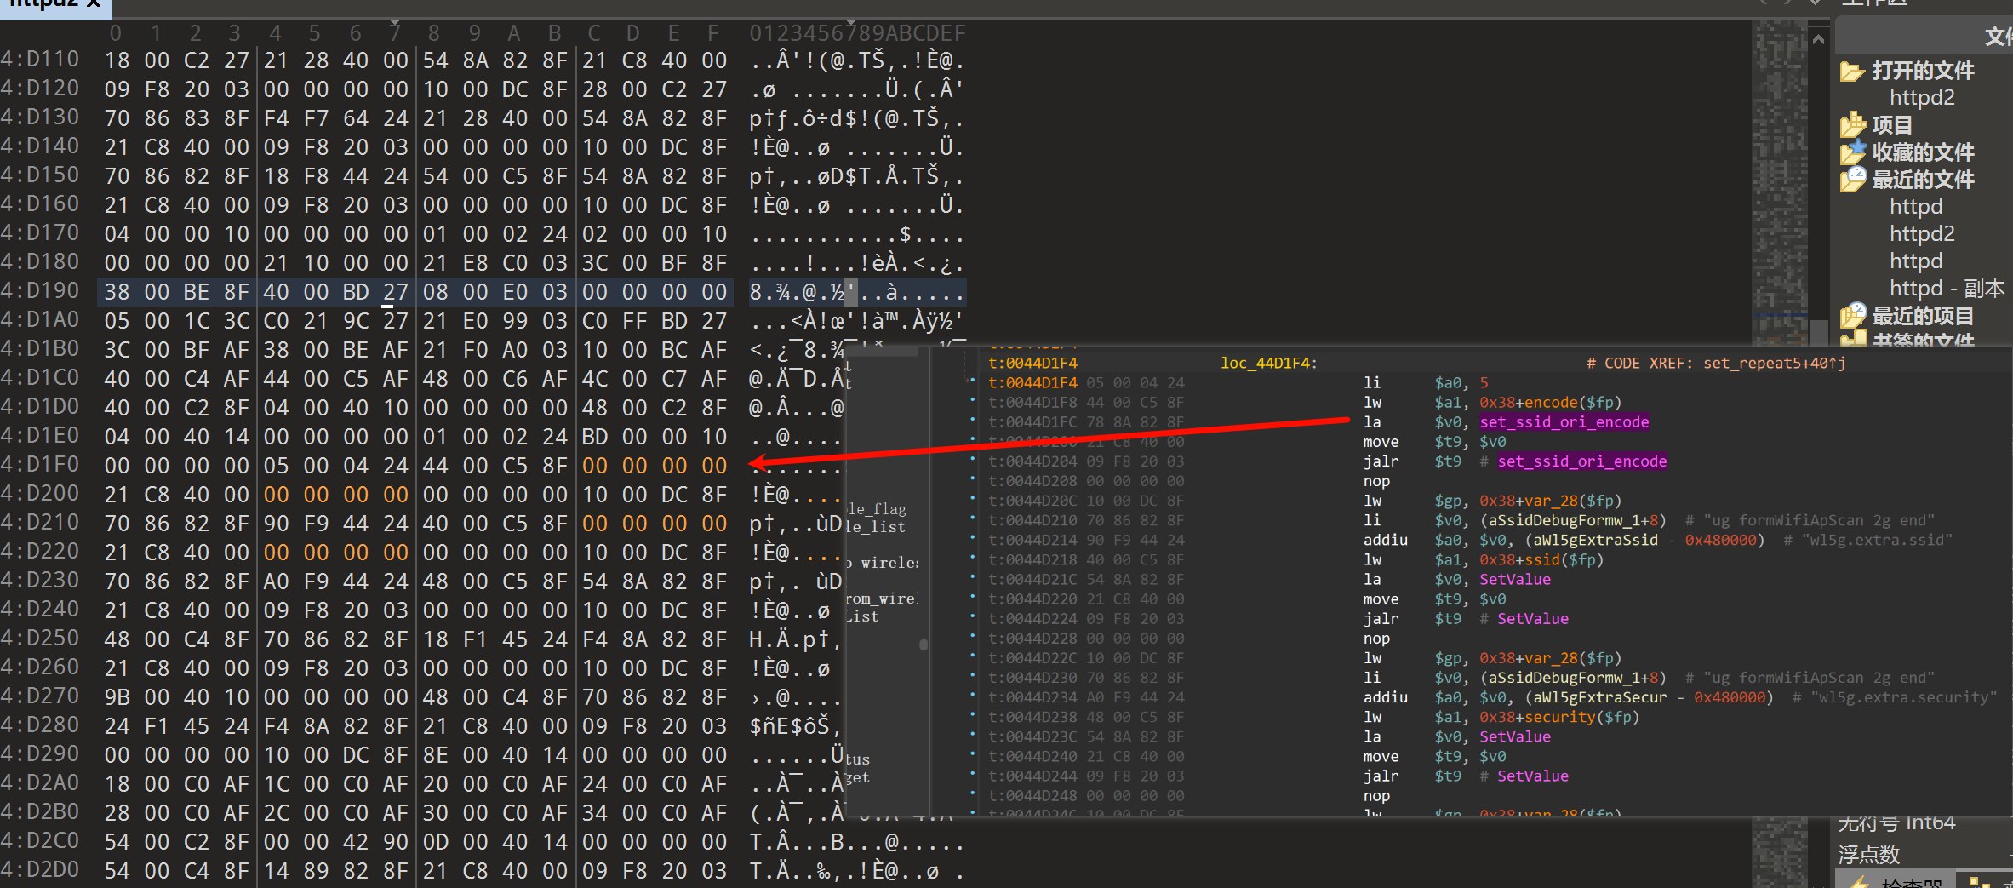Click the address 4:D110 row label
This screenshot has height=888, width=2013.
tap(40, 60)
